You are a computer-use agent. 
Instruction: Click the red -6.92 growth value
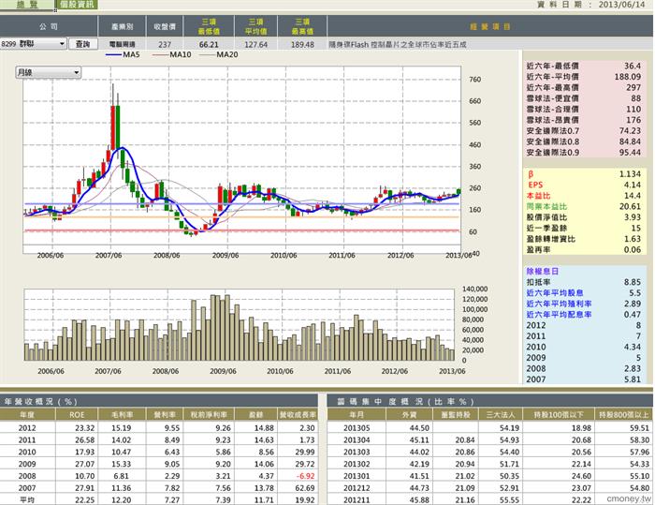click(305, 476)
